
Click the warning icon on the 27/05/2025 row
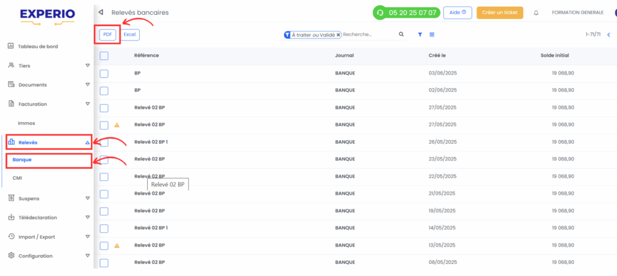[116, 125]
